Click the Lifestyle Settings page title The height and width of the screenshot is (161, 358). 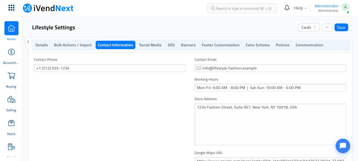tap(54, 27)
